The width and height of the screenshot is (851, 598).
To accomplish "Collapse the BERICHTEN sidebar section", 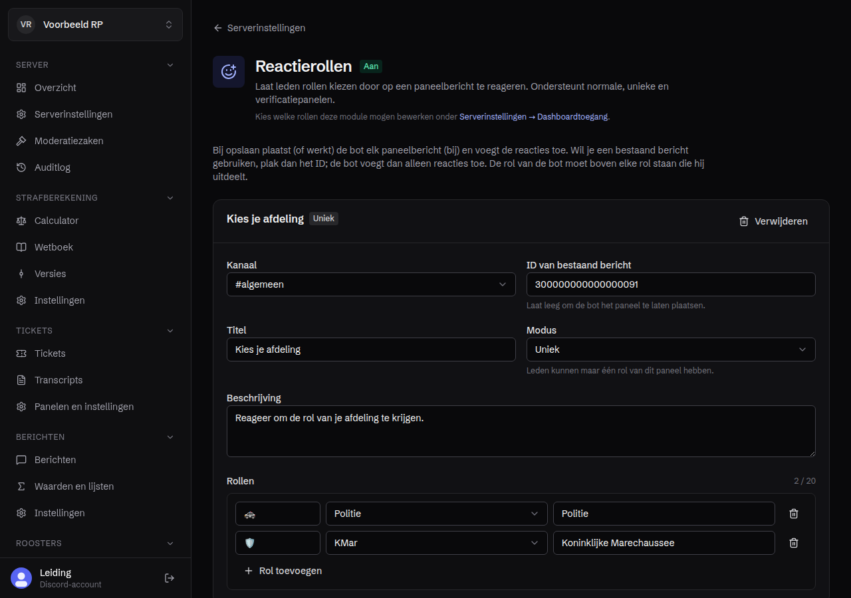I will tap(170, 437).
